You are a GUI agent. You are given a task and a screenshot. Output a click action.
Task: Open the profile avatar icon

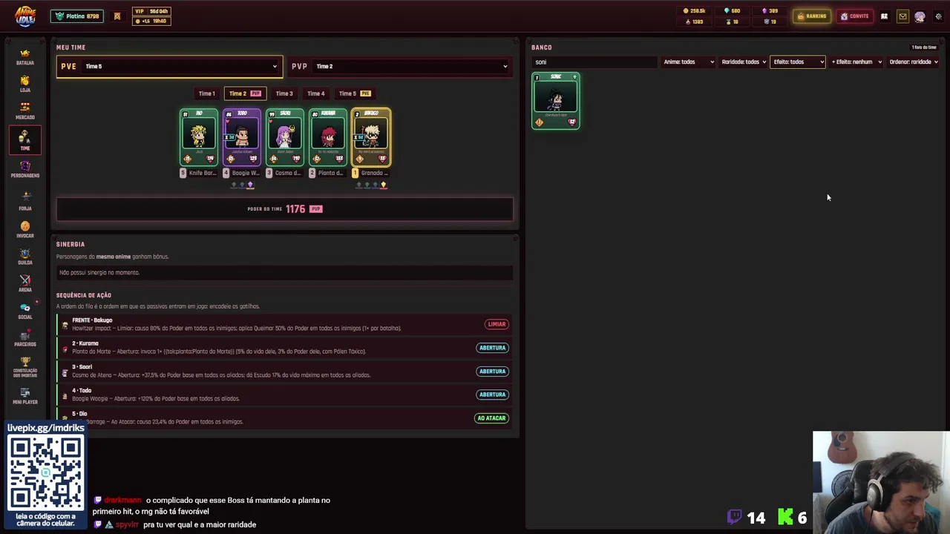click(920, 16)
